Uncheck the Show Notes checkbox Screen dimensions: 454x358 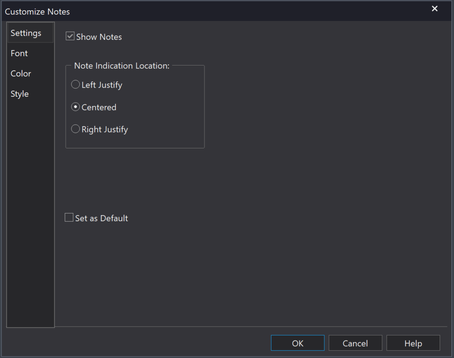click(70, 36)
